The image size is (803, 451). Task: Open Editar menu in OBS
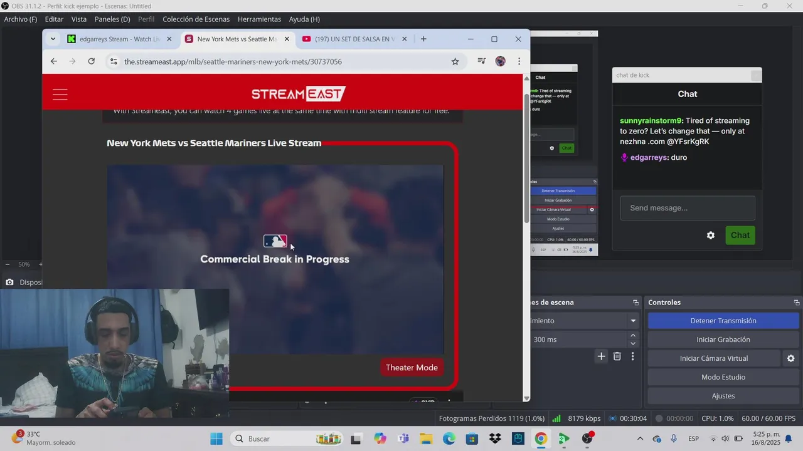(54, 19)
